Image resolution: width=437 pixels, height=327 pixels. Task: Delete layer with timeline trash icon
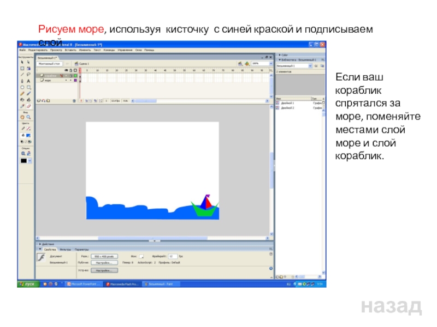pos(74,101)
